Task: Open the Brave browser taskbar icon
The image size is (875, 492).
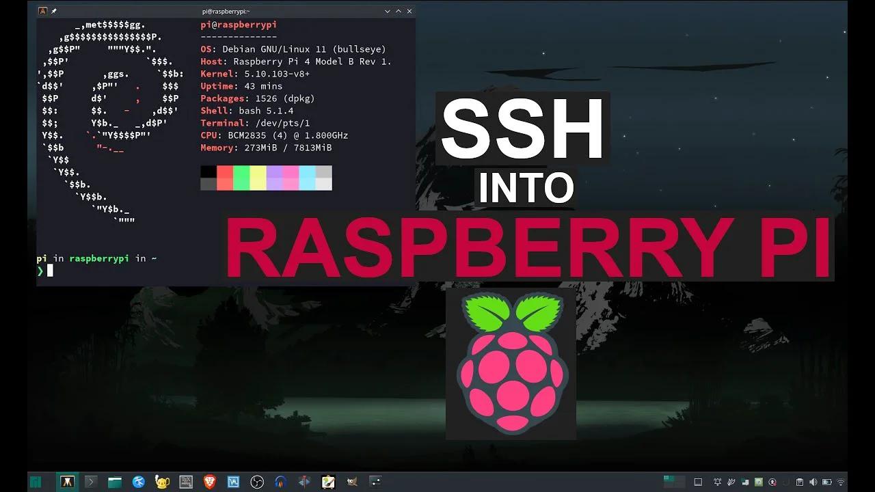Action: coord(209,482)
